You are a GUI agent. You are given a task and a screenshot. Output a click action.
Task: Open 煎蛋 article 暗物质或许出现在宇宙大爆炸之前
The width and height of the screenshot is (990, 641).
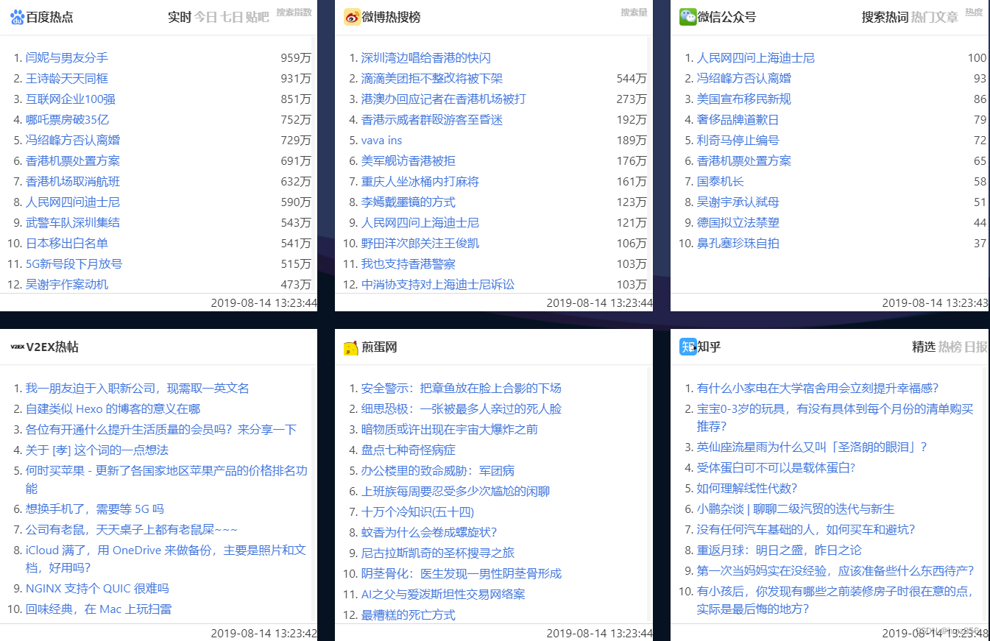pyautogui.click(x=450, y=429)
